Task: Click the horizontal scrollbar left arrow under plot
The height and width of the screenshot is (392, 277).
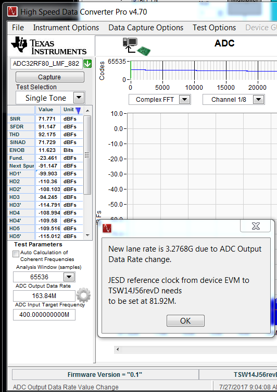Action: point(118,349)
